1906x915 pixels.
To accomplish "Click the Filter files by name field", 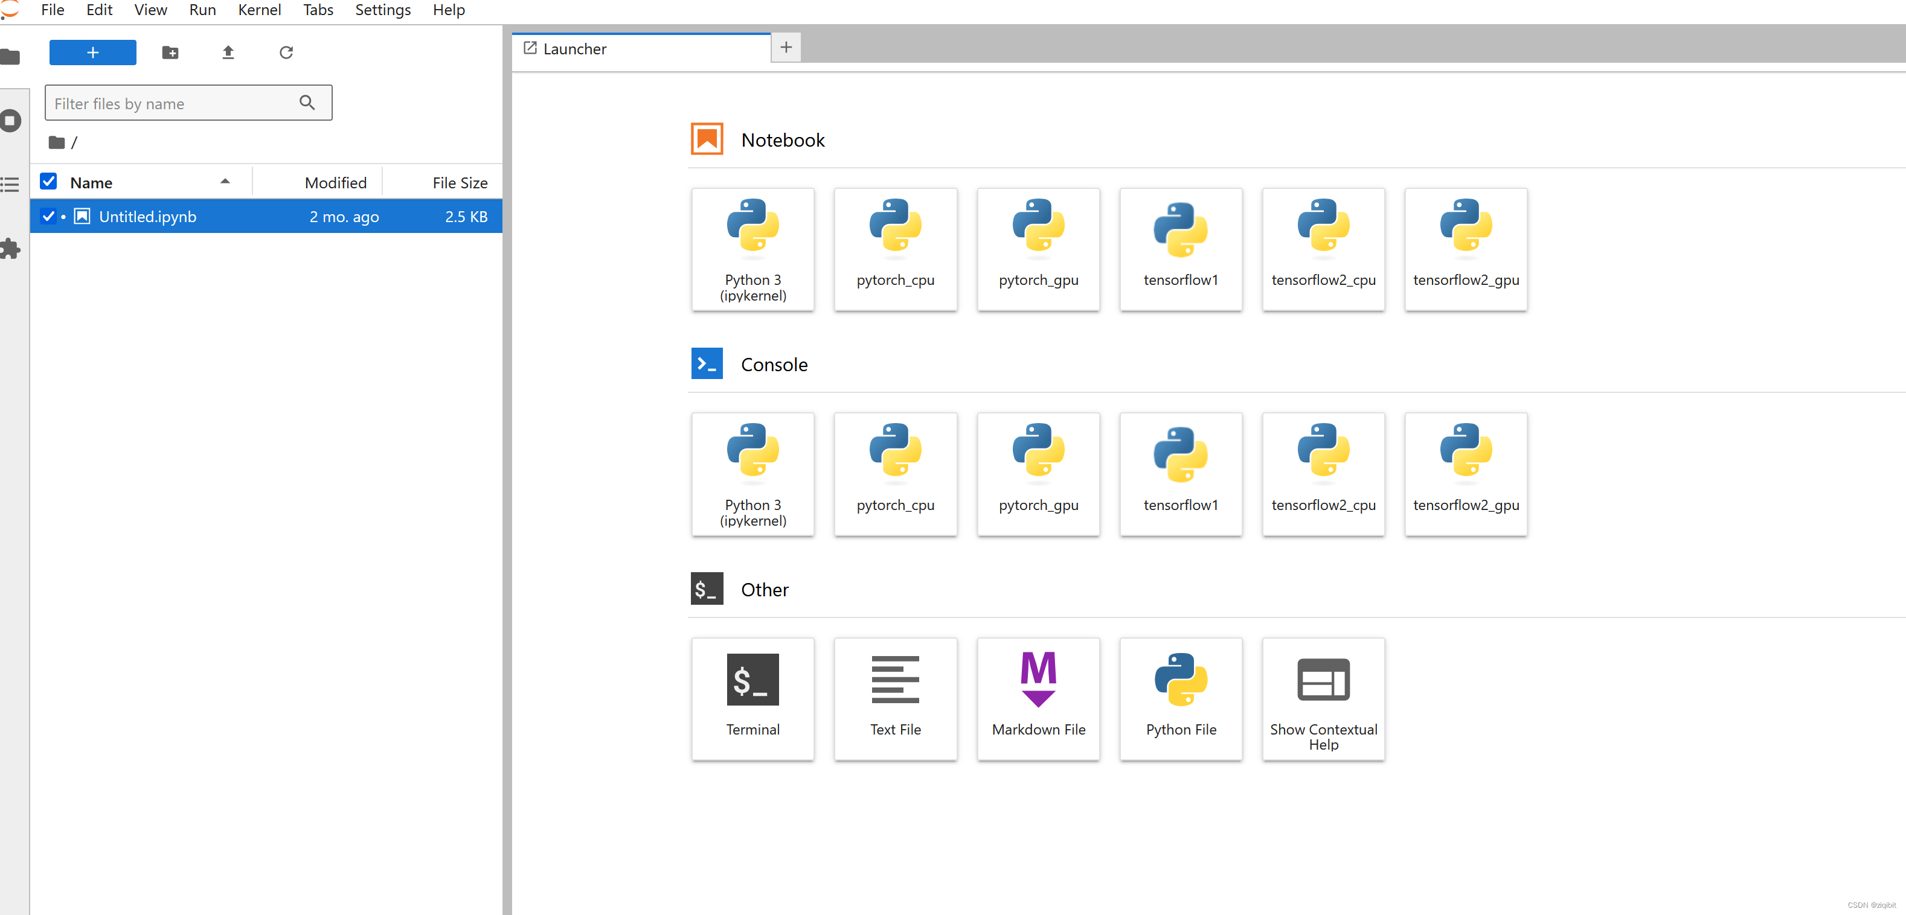I will 188,103.
